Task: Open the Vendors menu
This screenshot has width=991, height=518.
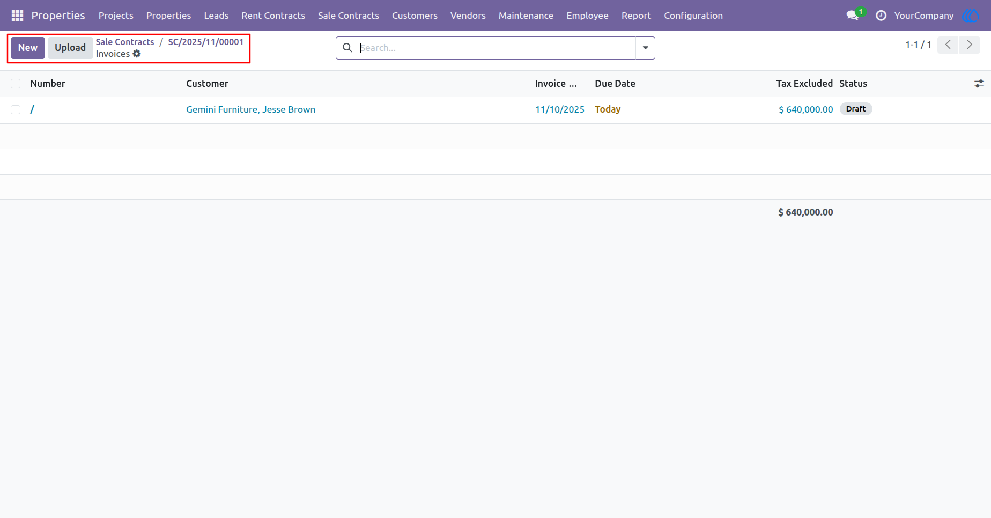Action: tap(468, 16)
